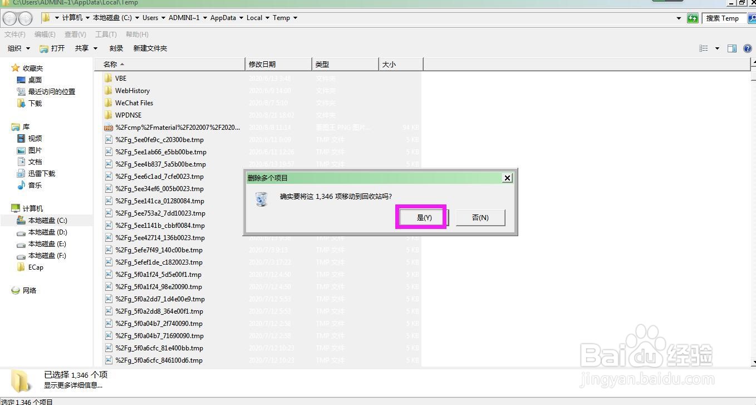Open the 文件(F) menu

coord(15,35)
